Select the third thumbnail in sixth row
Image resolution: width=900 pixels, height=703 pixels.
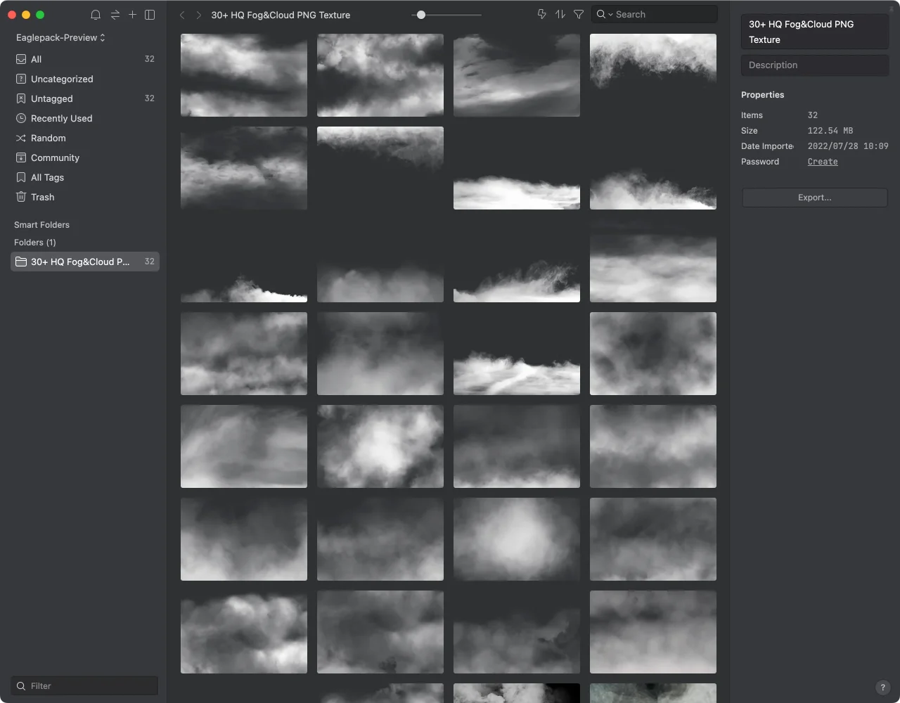click(517, 539)
